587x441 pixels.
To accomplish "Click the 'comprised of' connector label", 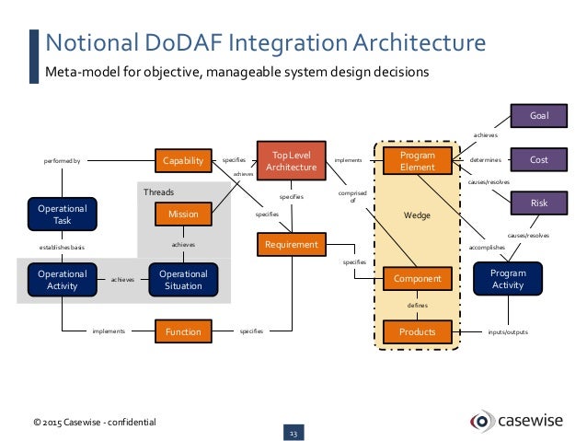I will click(352, 197).
